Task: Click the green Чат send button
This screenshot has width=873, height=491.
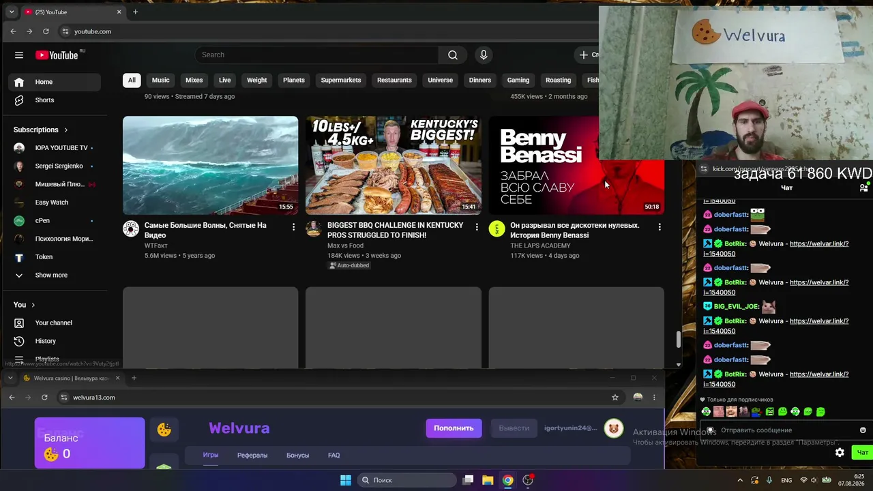Action: pos(862,453)
